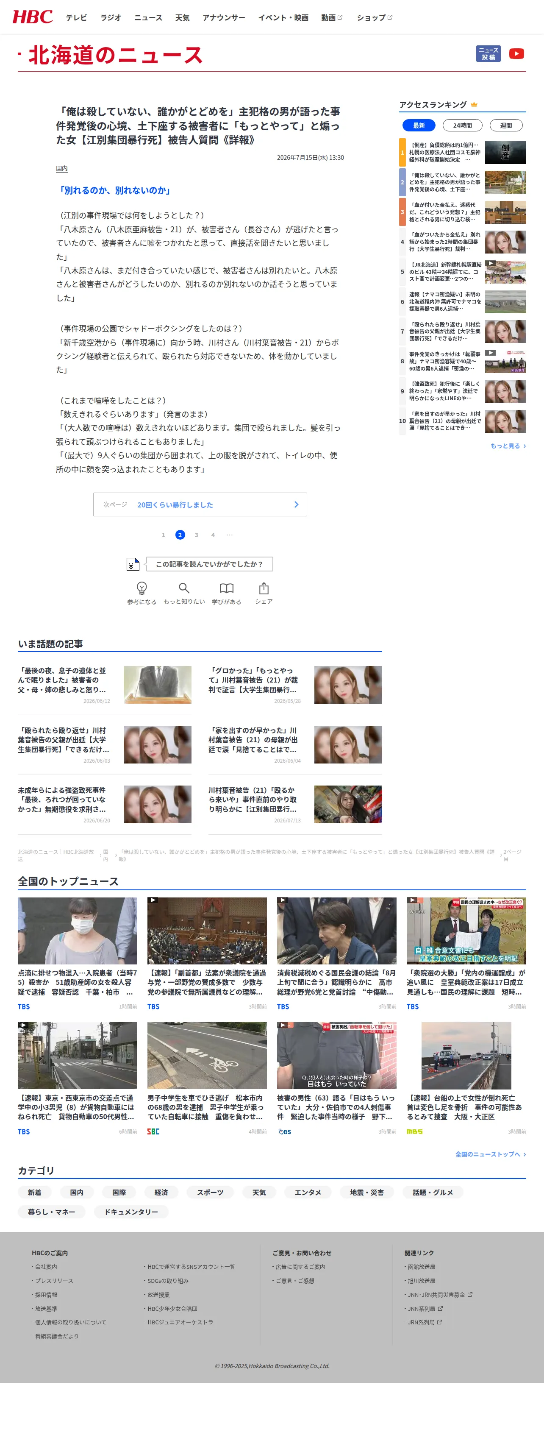544x1435 pixels.
Task: Open the アナウンサー menu item
Action: tap(224, 17)
